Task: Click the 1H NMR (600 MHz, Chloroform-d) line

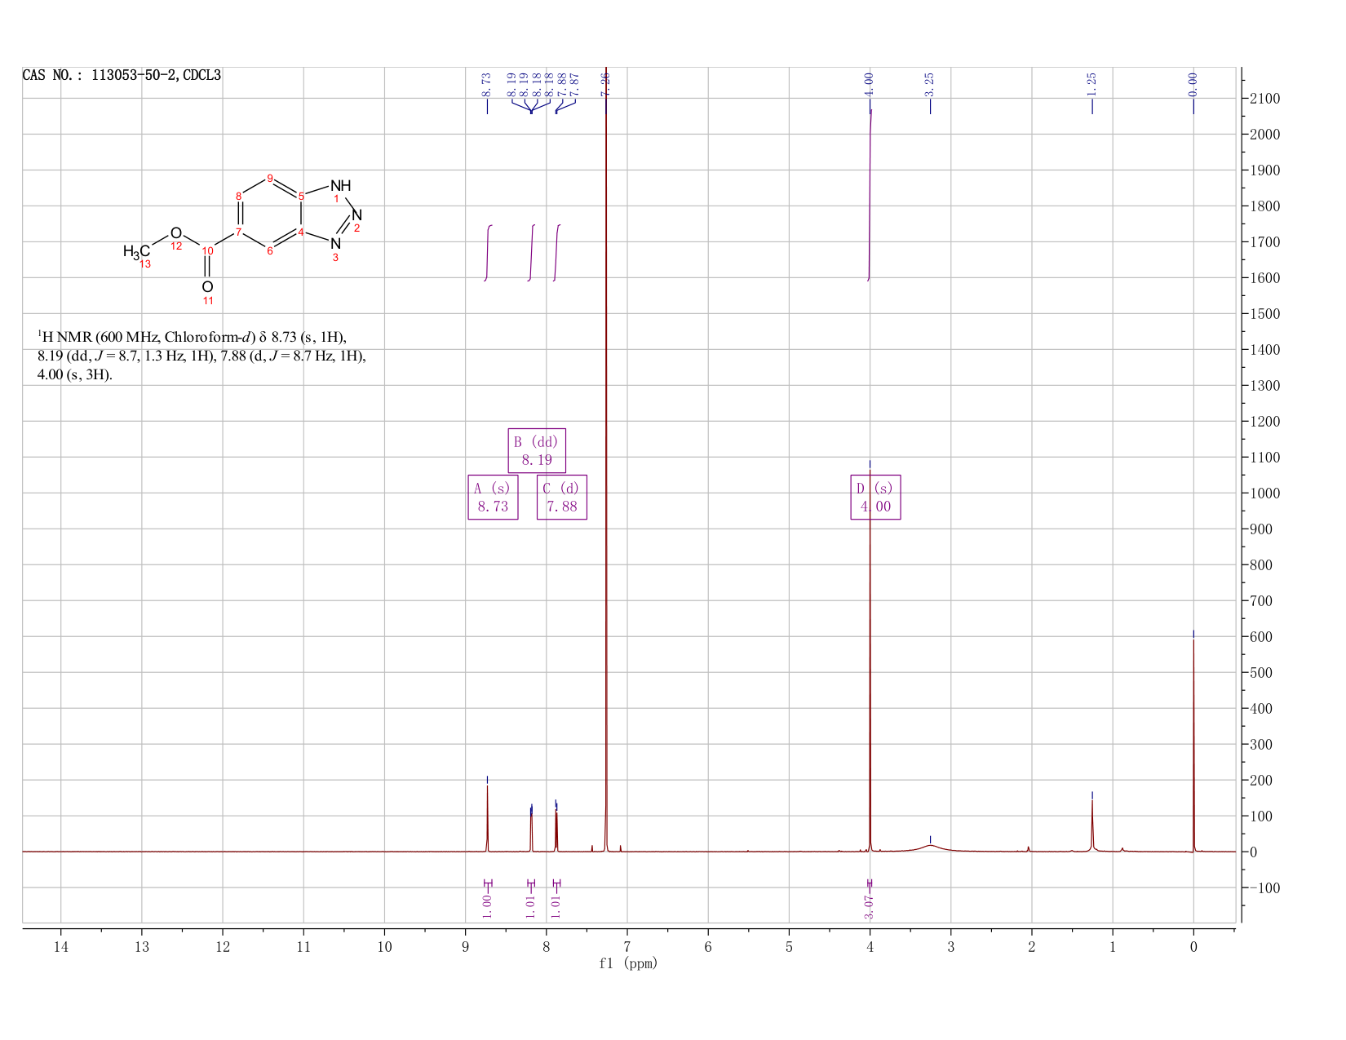Action: [193, 337]
